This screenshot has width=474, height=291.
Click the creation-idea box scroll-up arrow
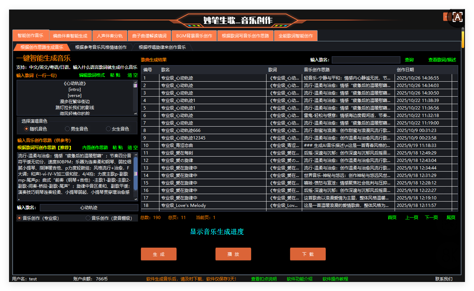[135, 155]
